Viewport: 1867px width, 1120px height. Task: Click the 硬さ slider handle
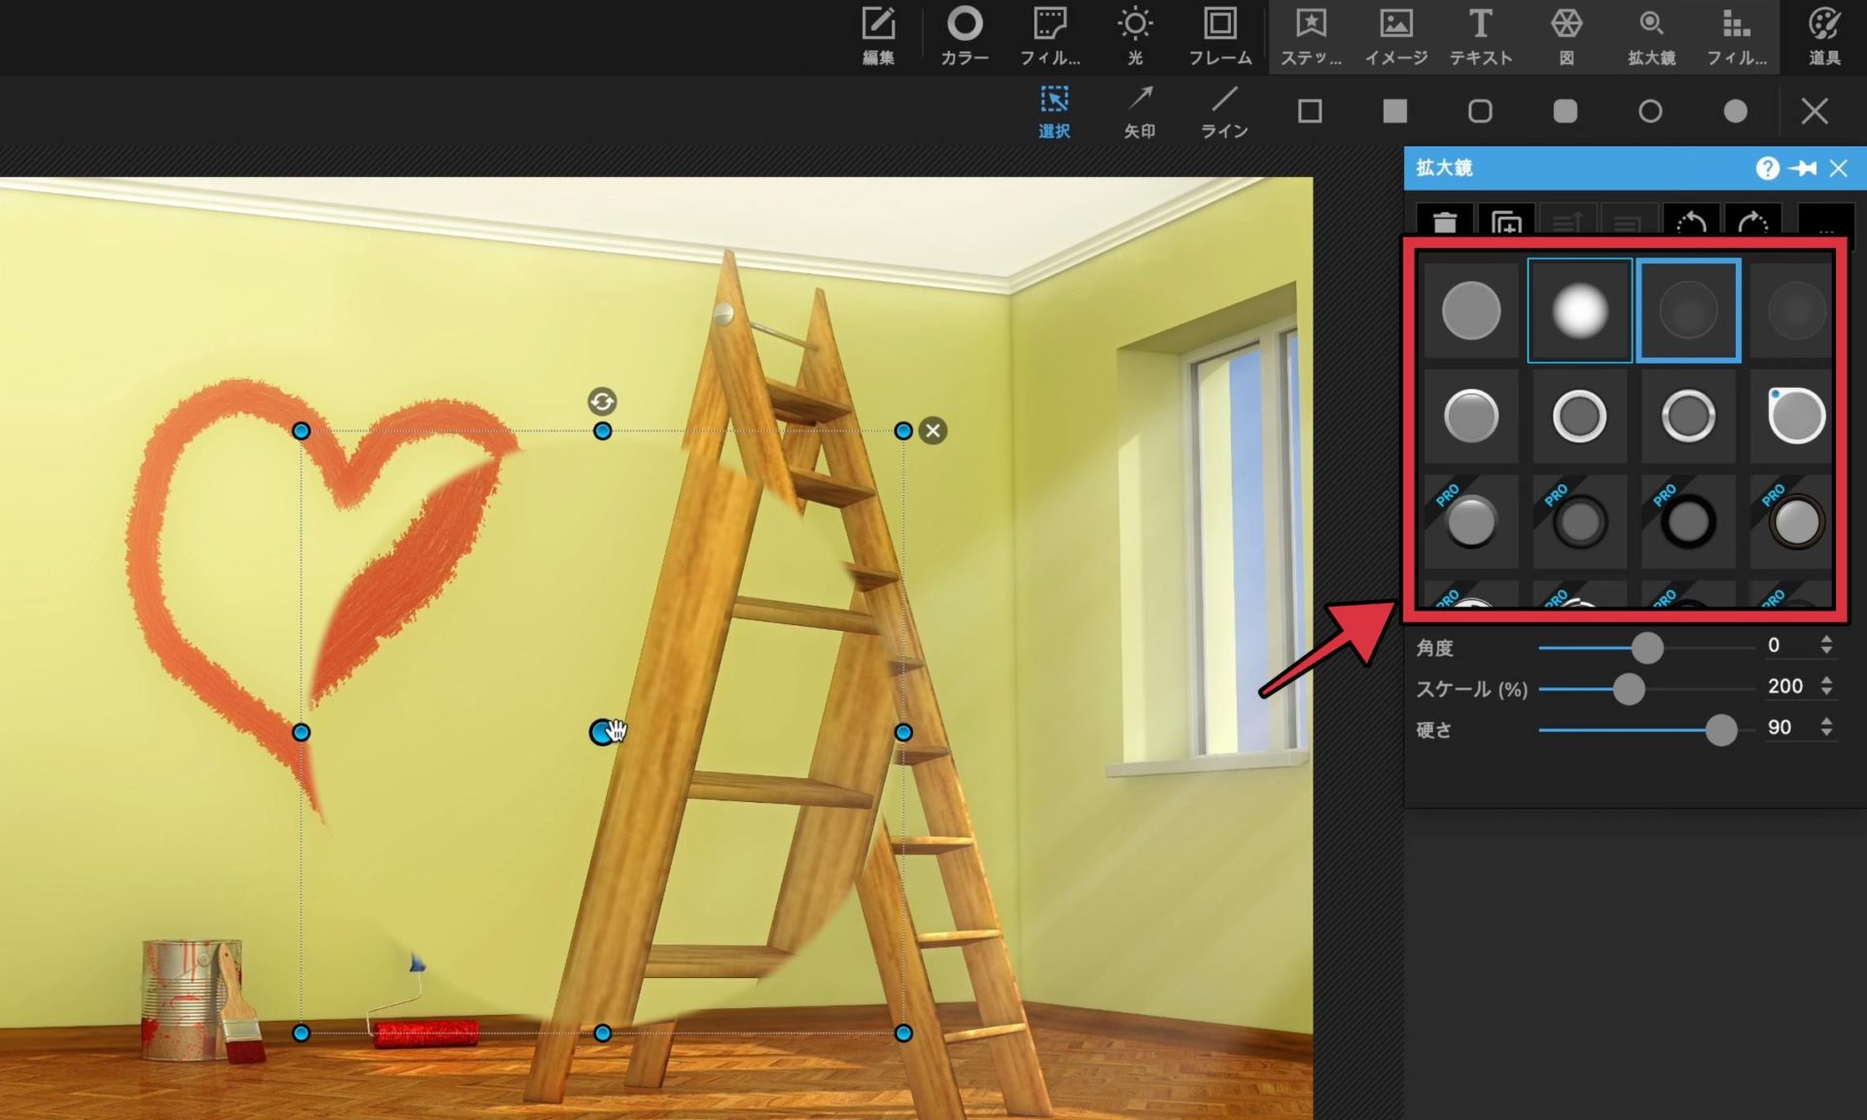pyautogui.click(x=1720, y=729)
